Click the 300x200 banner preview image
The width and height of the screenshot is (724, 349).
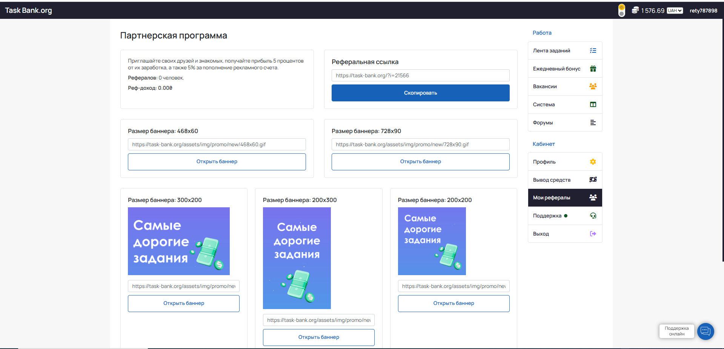(178, 241)
